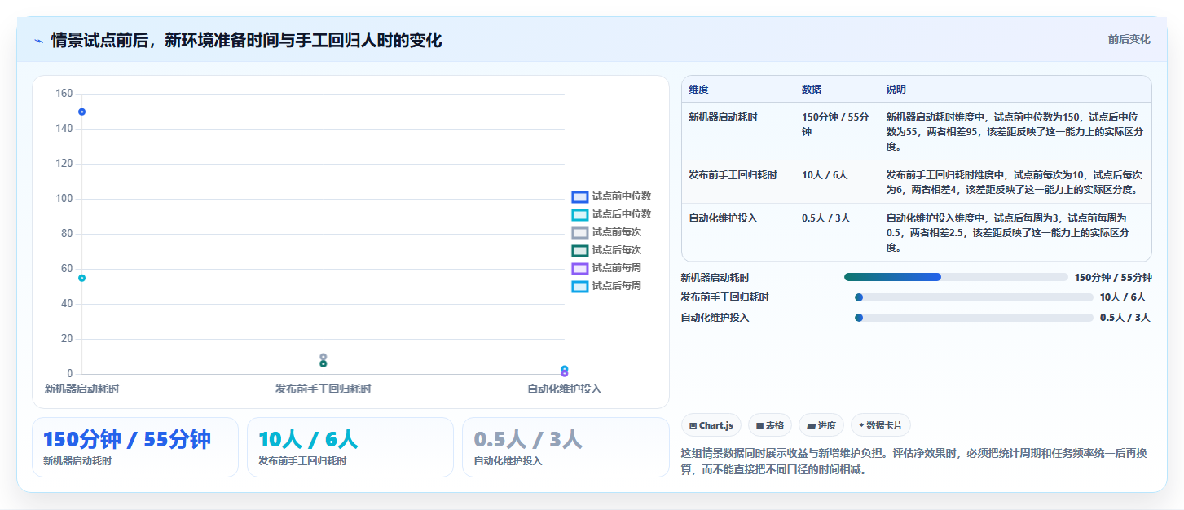Image resolution: width=1184 pixels, height=510 pixels.
Task: Click the 150 data point on the chart
Action: (81, 112)
